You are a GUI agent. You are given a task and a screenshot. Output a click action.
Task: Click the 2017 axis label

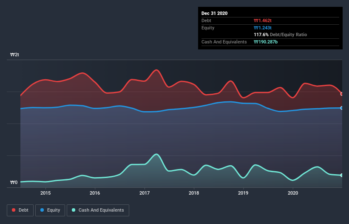[145, 193]
